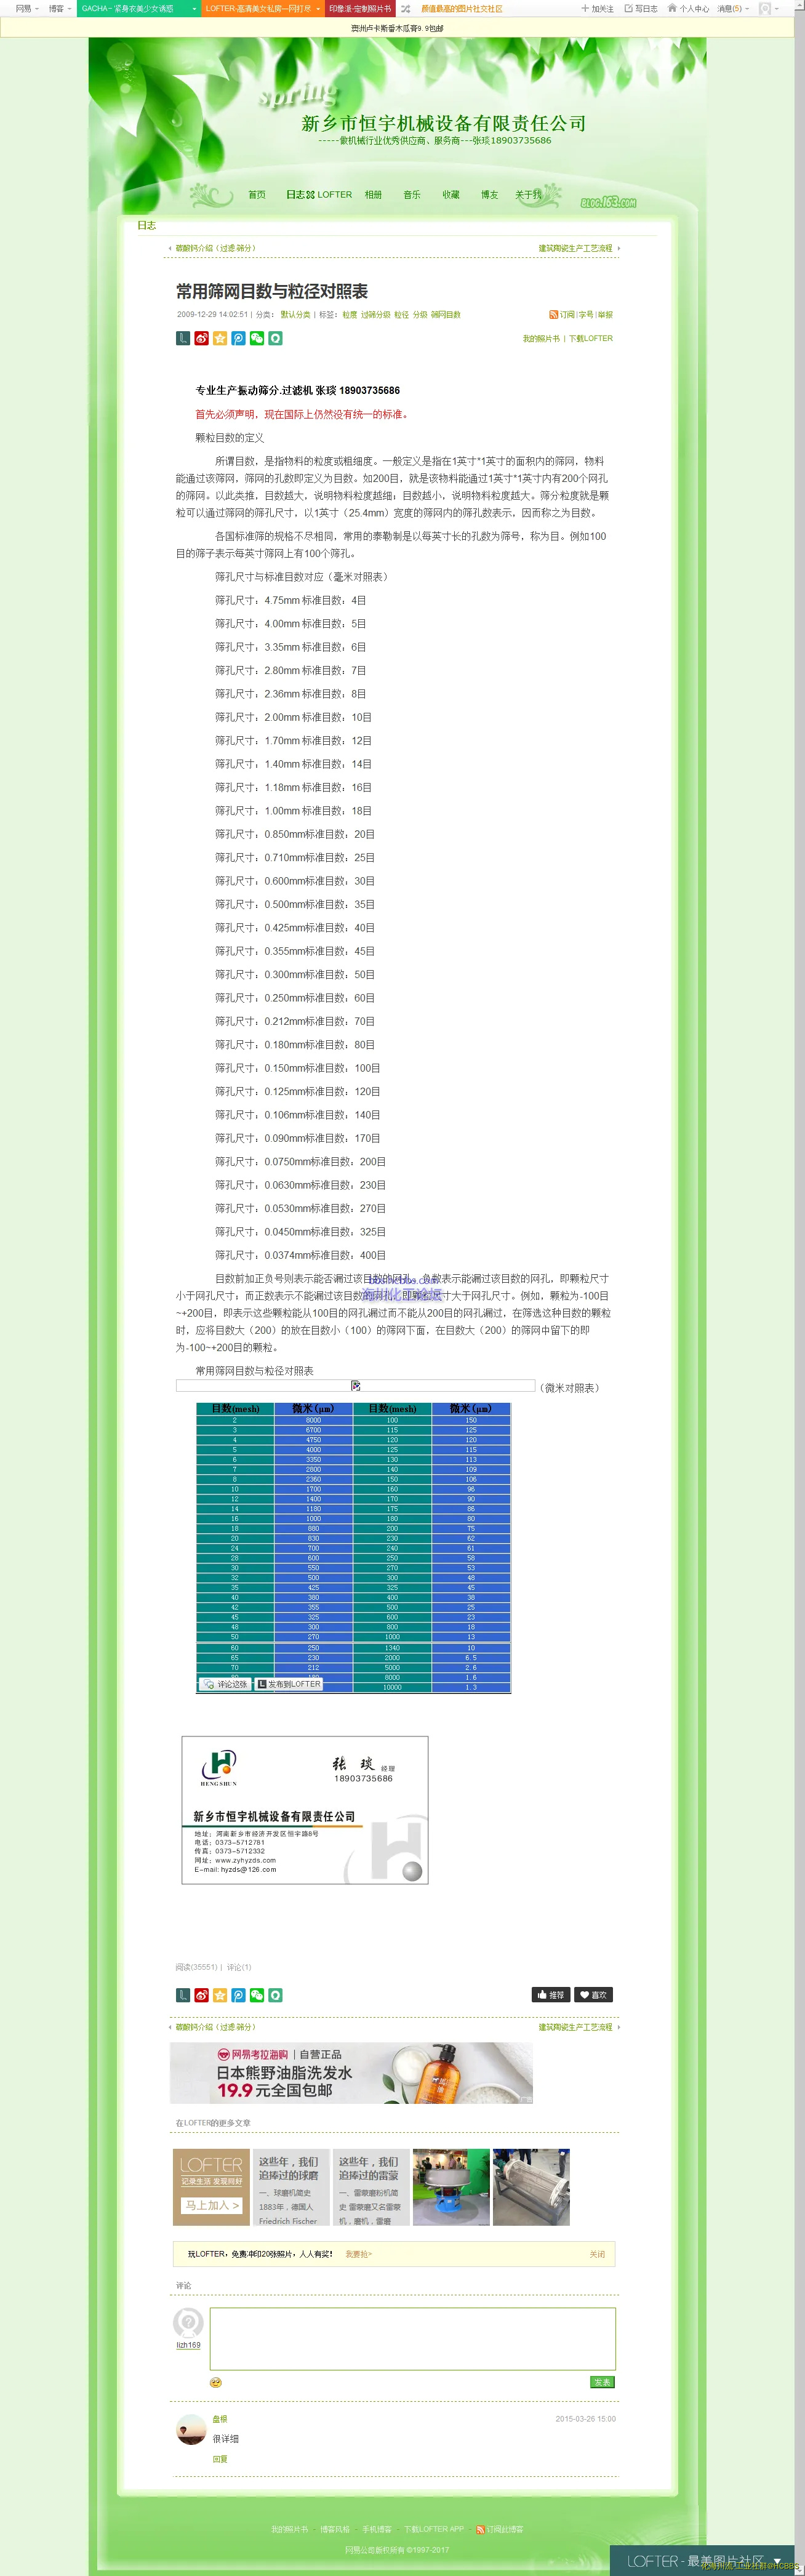Click user avatar icon at top right

point(765,8)
